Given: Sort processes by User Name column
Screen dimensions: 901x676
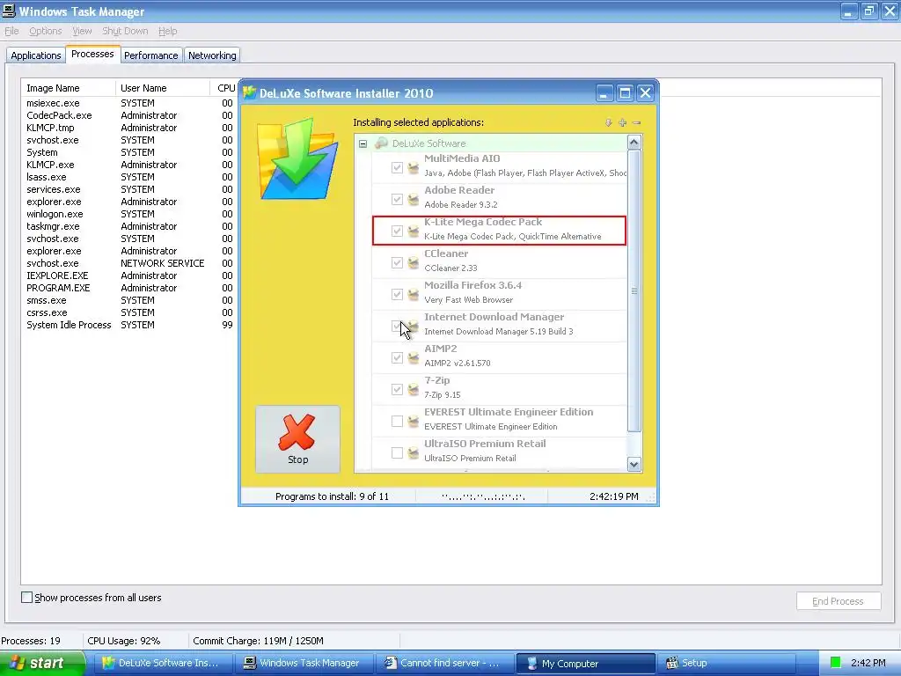Looking at the screenshot, I should point(163,88).
